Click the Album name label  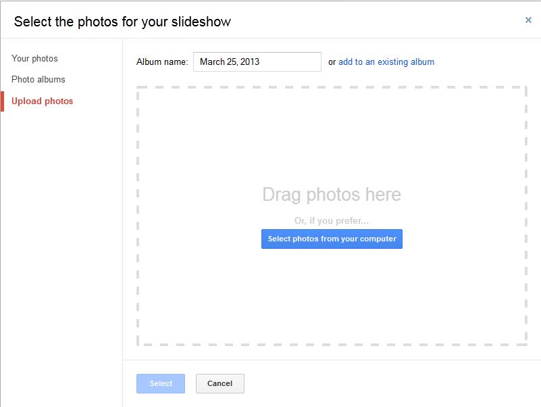tap(162, 62)
